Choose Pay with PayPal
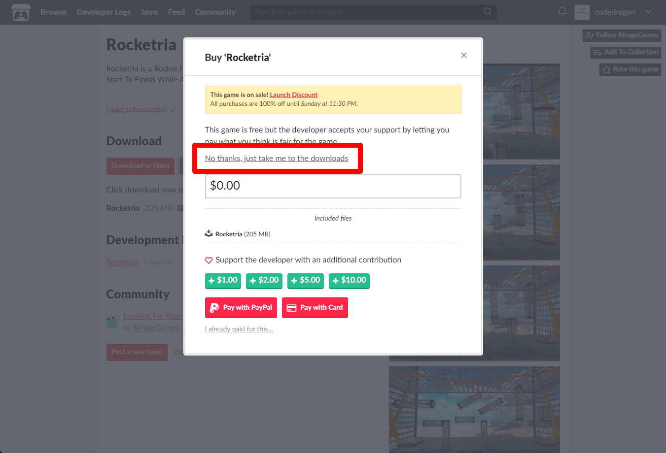This screenshot has height=453, width=666. (241, 308)
